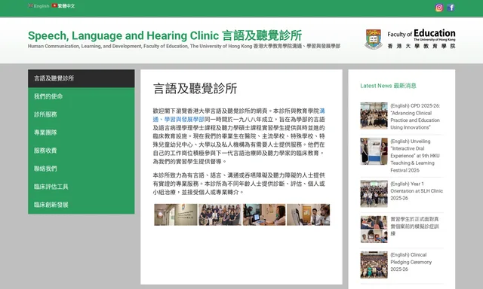Click the Human Communication, Learning, and Development subtitle

pos(184,47)
